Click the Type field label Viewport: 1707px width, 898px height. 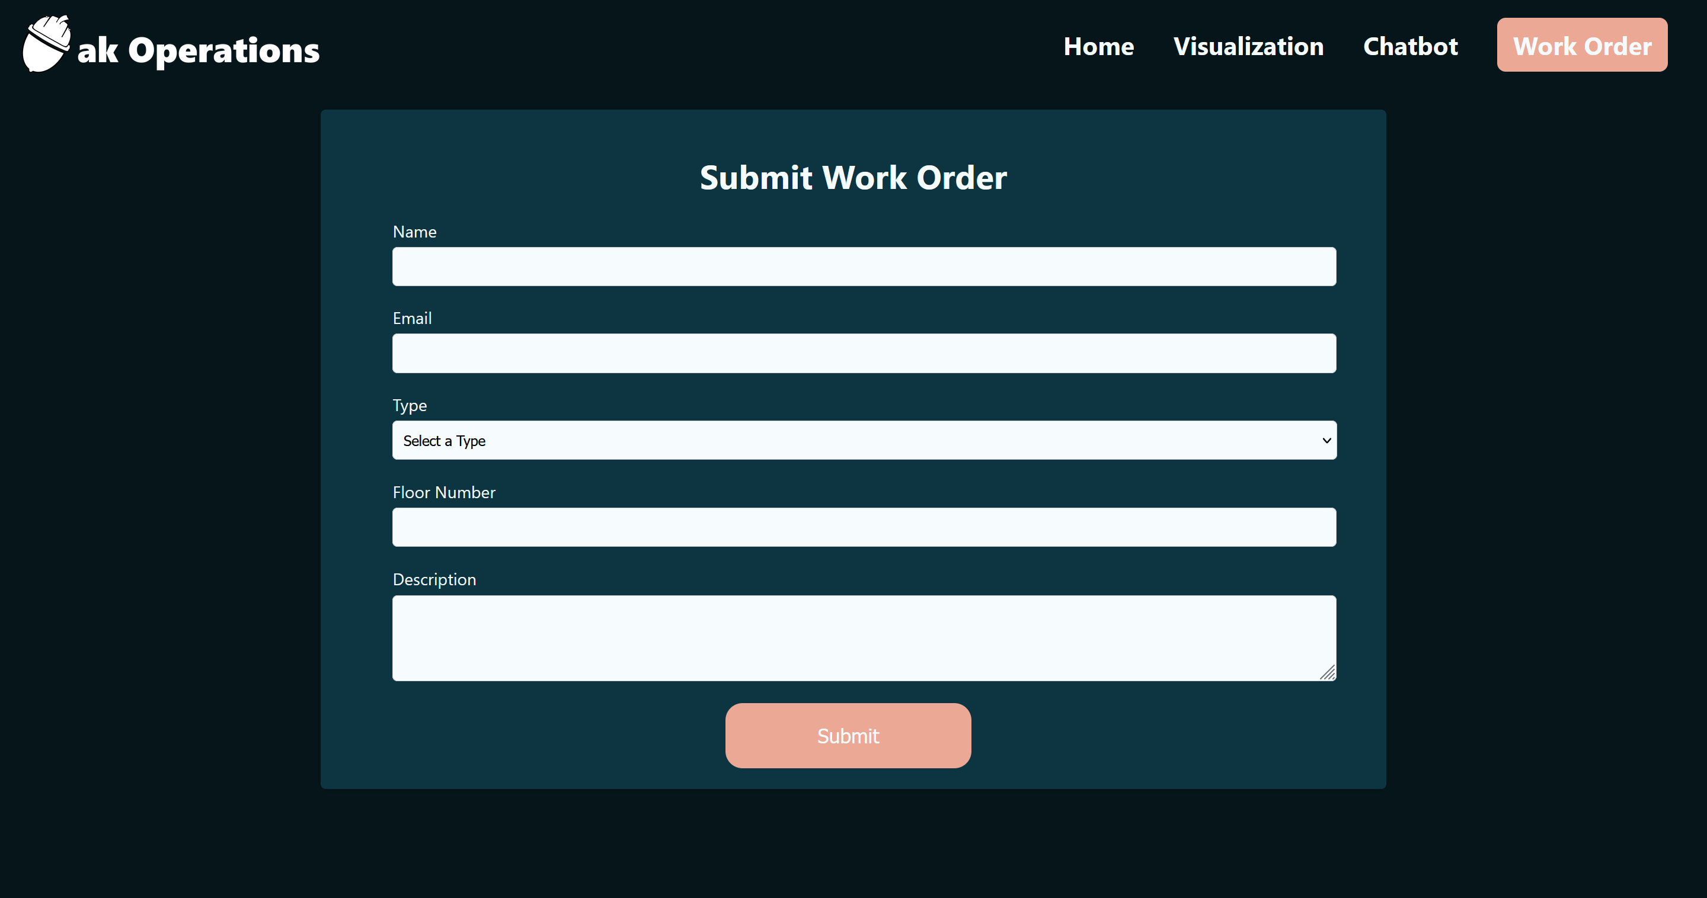pyautogui.click(x=410, y=405)
